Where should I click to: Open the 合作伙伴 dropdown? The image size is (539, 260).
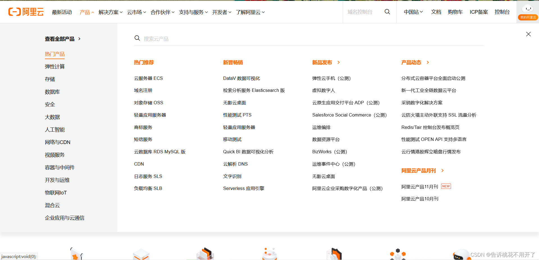pyautogui.click(x=163, y=12)
